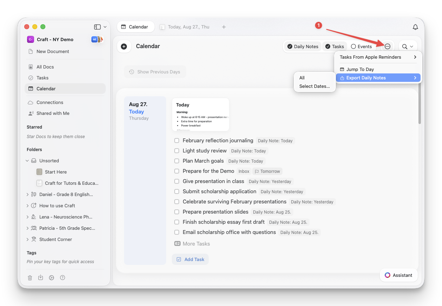Image resolution: width=442 pixels, height=306 pixels.
Task: Enable the Events filter
Action: click(x=361, y=46)
